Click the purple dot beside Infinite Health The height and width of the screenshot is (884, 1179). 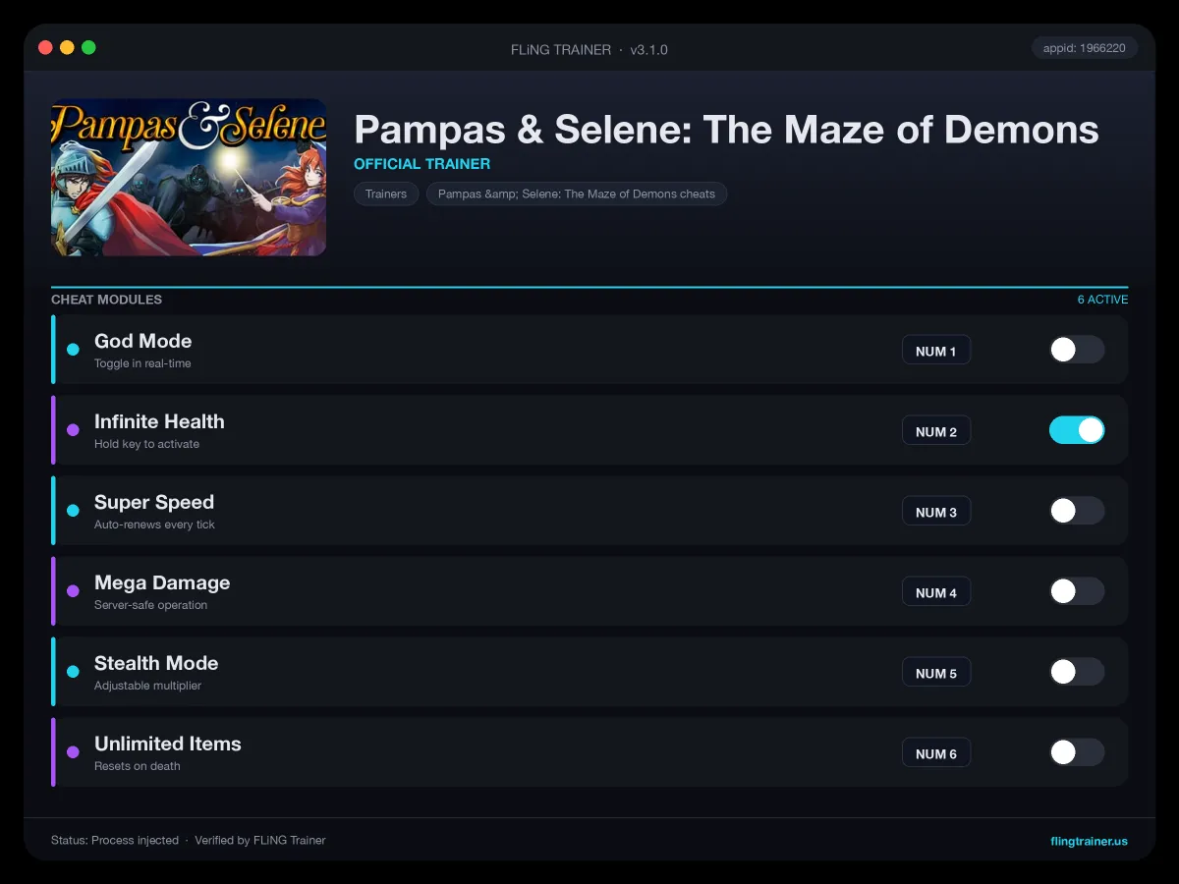click(73, 430)
